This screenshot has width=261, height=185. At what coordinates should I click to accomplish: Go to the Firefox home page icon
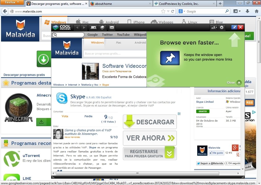(x=256, y=11)
